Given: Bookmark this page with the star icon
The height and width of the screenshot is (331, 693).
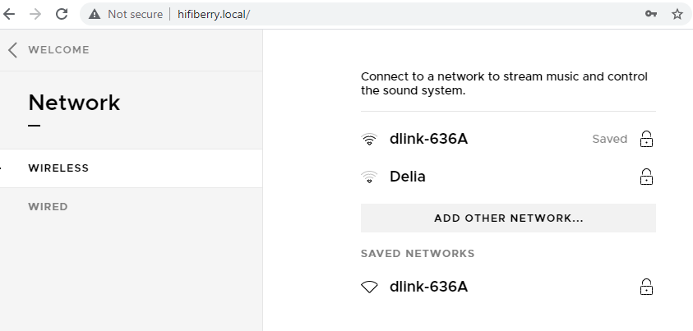Looking at the screenshot, I should click(677, 14).
